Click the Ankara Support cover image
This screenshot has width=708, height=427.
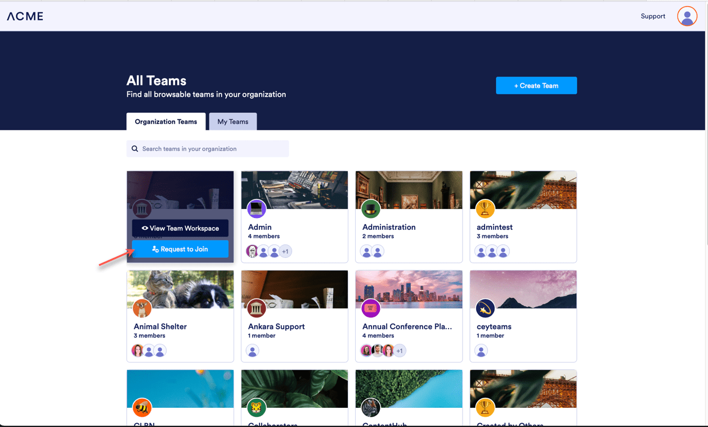(x=294, y=289)
